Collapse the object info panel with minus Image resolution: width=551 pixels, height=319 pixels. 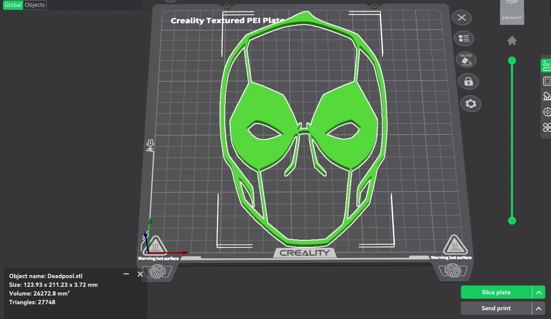tap(126, 274)
